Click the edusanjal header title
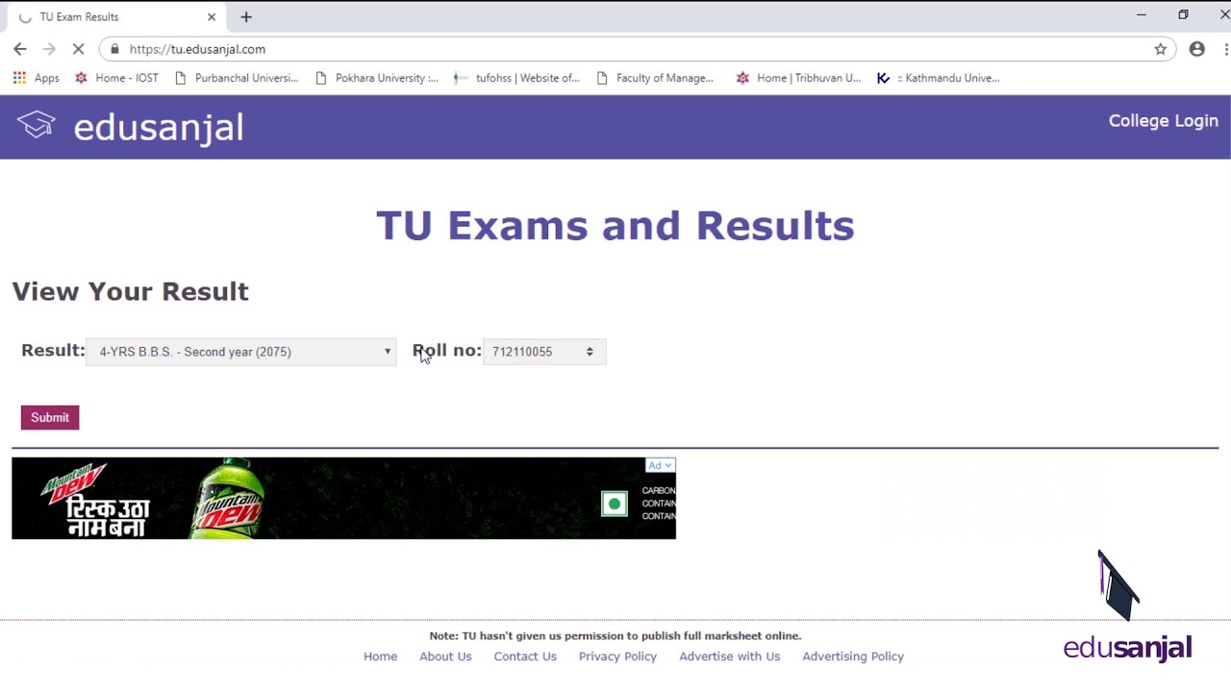 [x=159, y=127]
